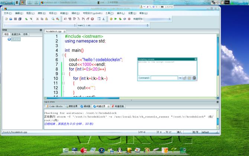The width and height of the screenshot is (249, 156).
Task: Collapse the code fold at line 11
Action: coord(63,83)
